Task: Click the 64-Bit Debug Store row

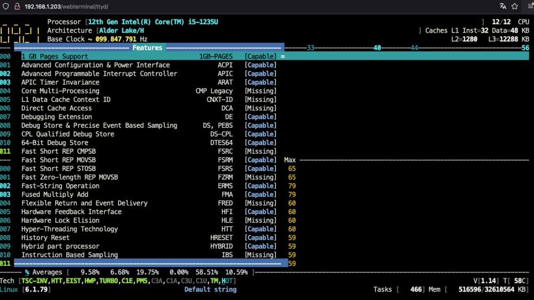Action: [149, 143]
